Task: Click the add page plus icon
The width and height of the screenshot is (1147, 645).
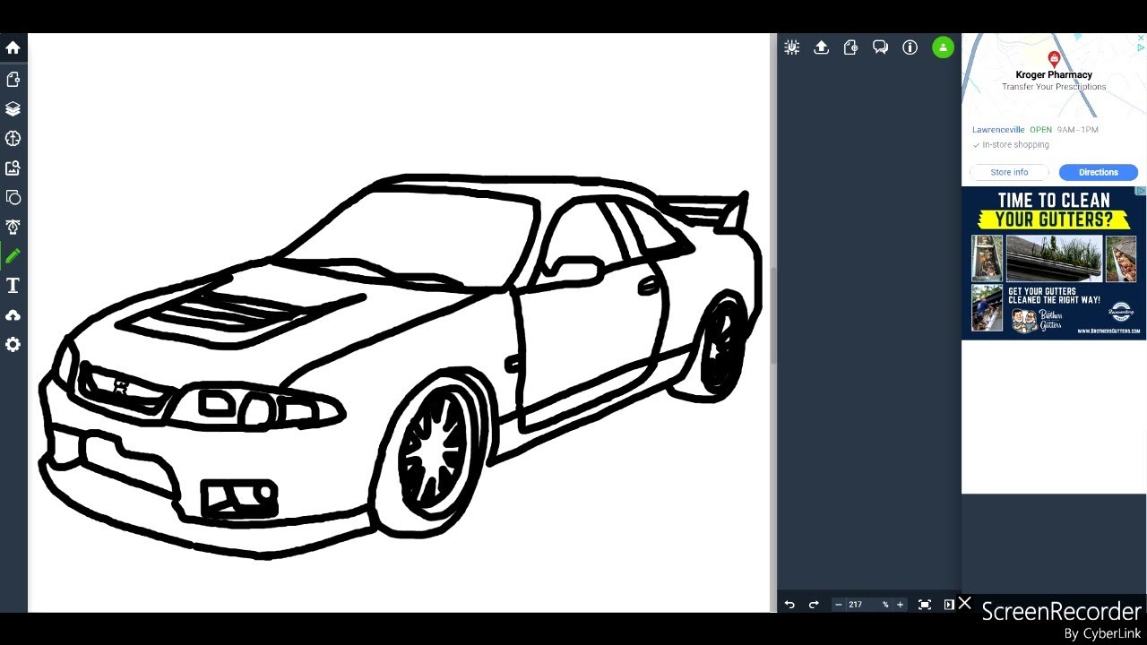Action: tap(850, 47)
